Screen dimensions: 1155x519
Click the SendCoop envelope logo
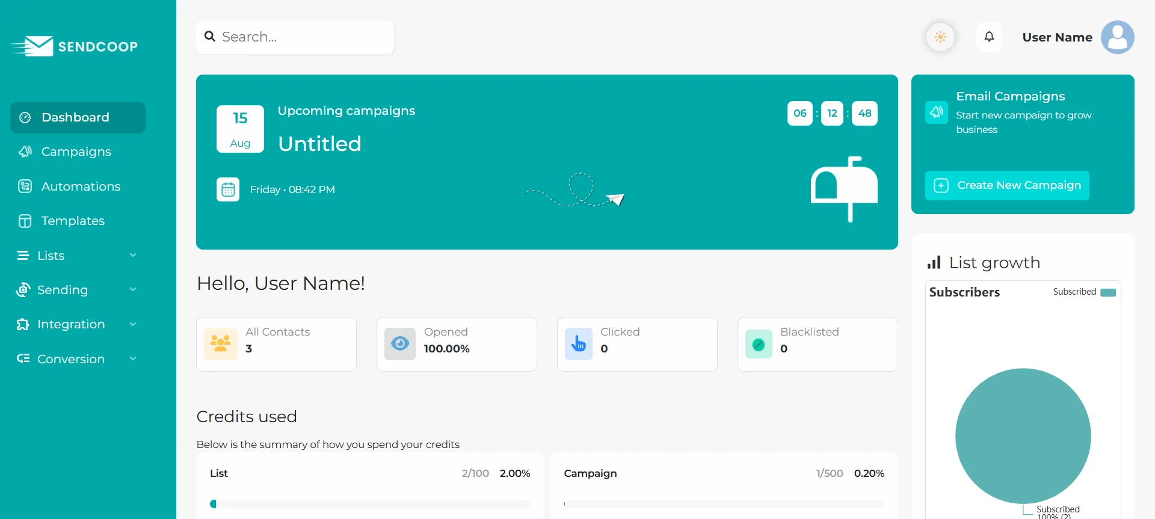pos(32,46)
